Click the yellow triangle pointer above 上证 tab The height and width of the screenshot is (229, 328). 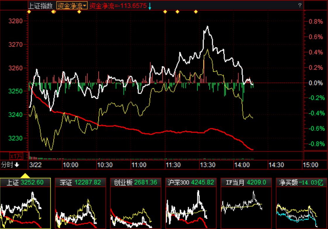(25, 176)
